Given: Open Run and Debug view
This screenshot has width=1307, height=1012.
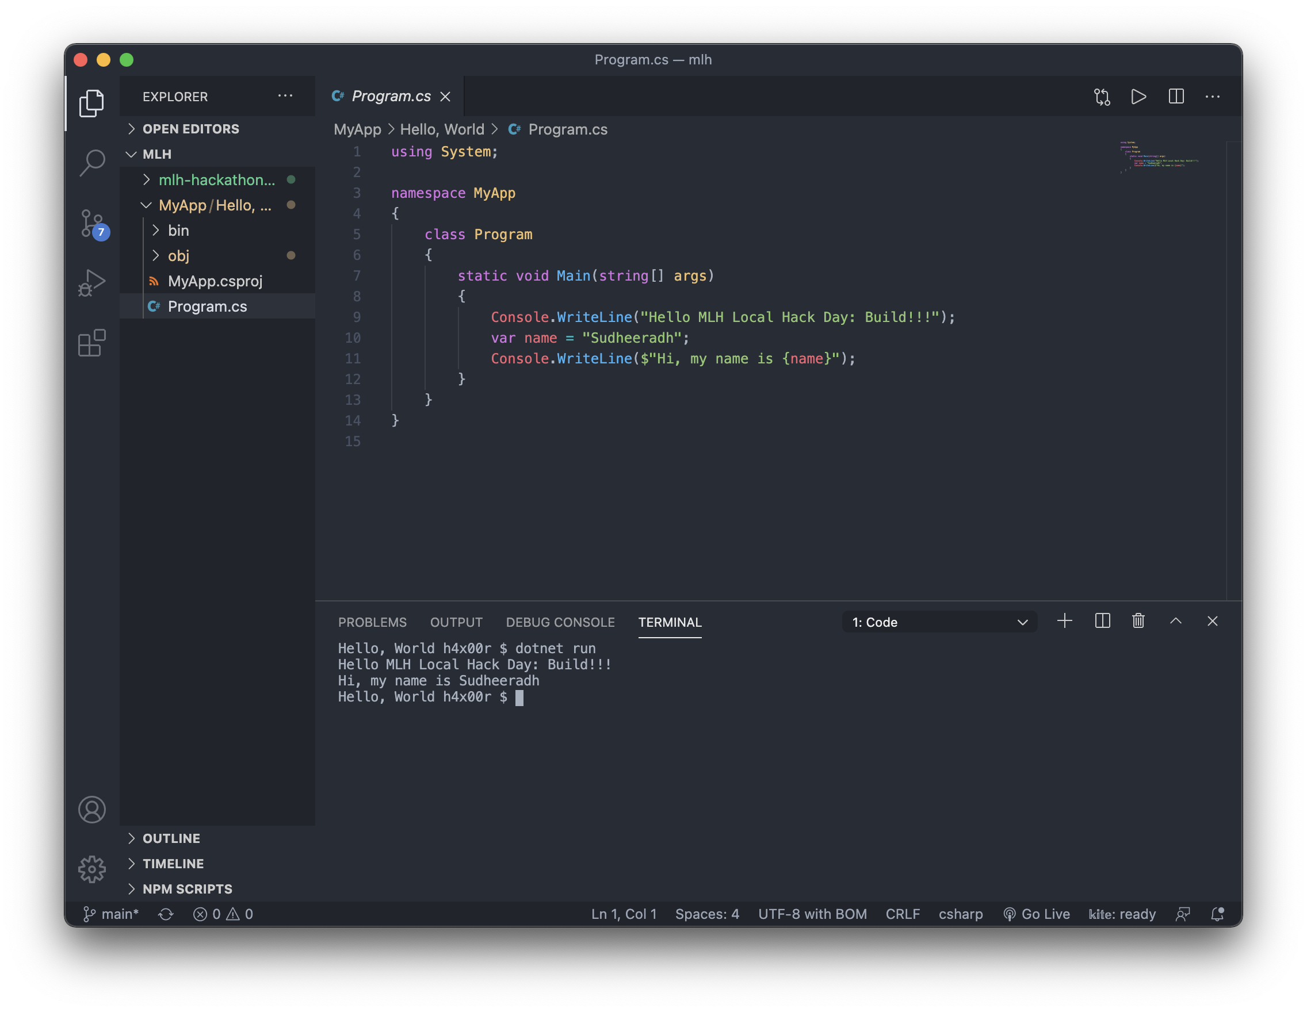Looking at the screenshot, I should click(91, 282).
